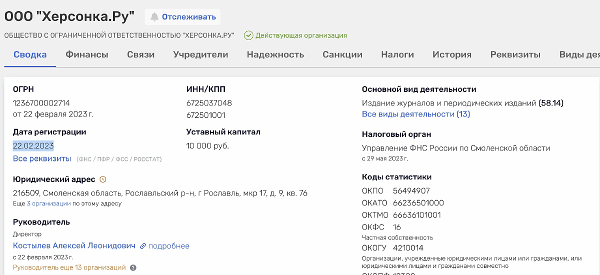Click the question mark help icon
The image size is (600, 275).
coord(133,267)
